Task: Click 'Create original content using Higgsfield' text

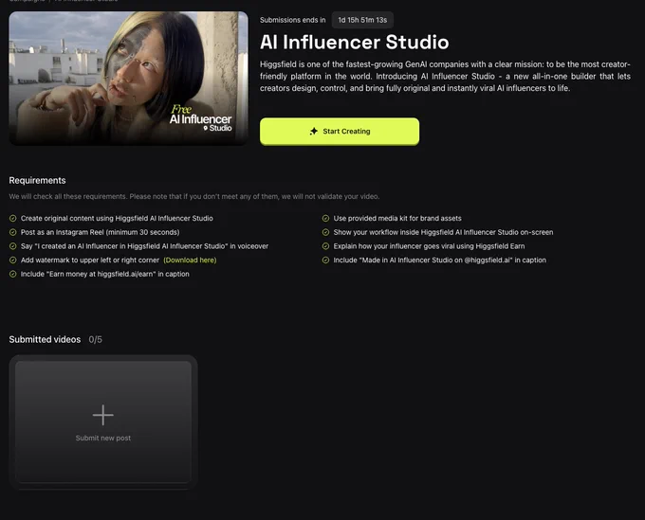Action: pos(117,218)
